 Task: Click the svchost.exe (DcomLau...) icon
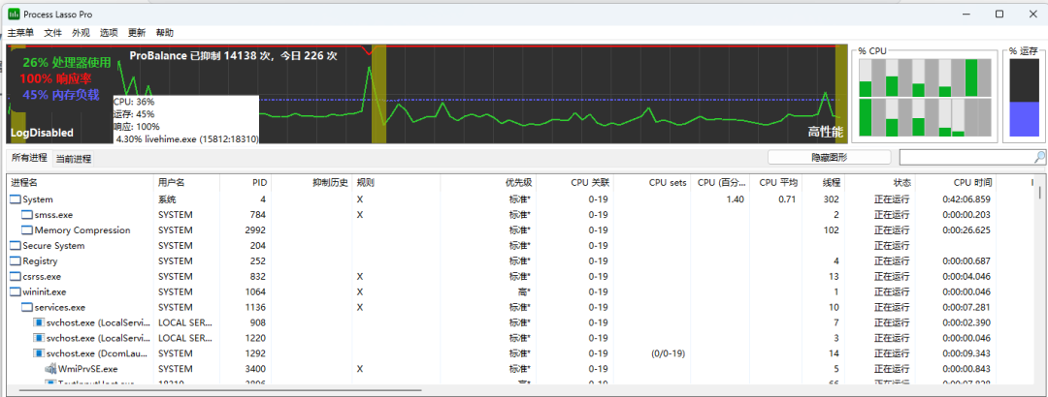(x=39, y=353)
